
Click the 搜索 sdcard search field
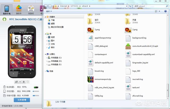tap(149, 6)
